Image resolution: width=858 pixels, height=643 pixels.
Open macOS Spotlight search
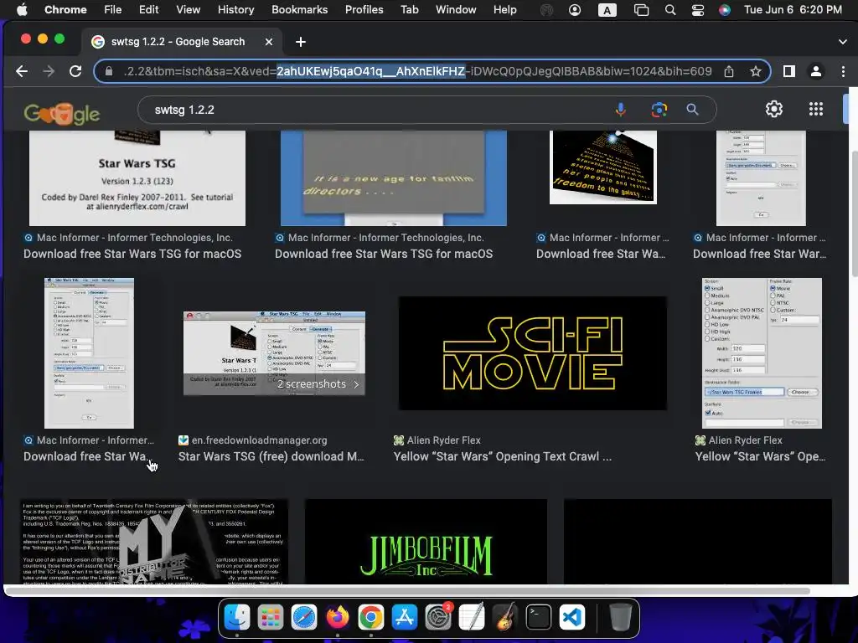(x=669, y=10)
